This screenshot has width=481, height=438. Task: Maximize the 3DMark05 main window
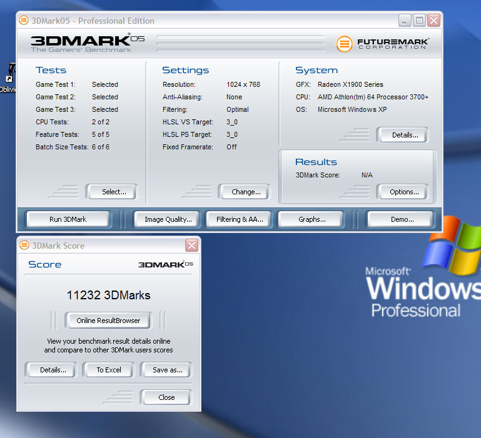[x=419, y=21]
